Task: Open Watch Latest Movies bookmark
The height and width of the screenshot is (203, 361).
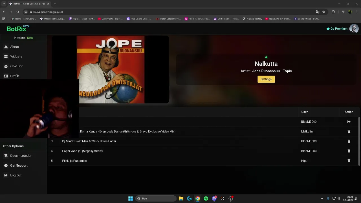Action: [x=168, y=19]
